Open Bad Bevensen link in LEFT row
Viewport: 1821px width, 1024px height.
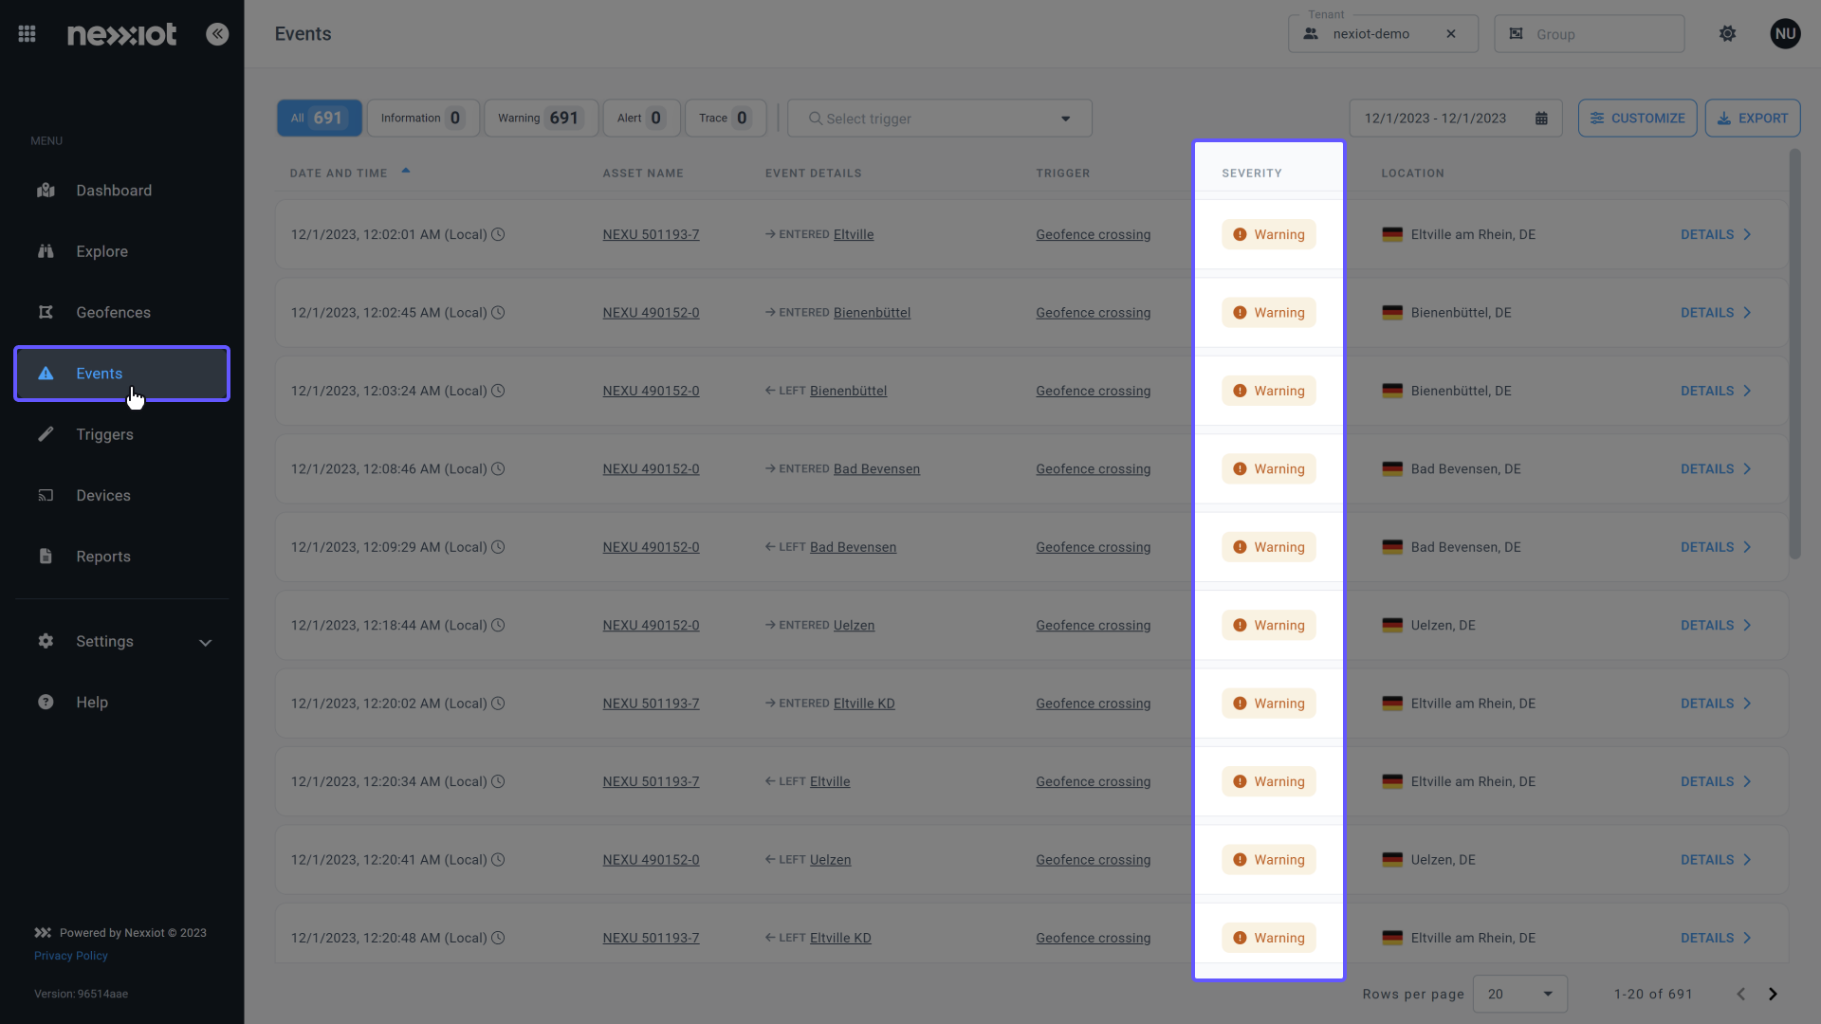click(853, 547)
